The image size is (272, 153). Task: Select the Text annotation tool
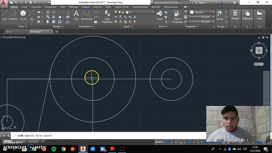click(76, 15)
